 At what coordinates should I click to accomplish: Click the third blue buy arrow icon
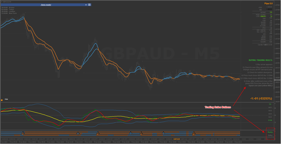click(163, 133)
